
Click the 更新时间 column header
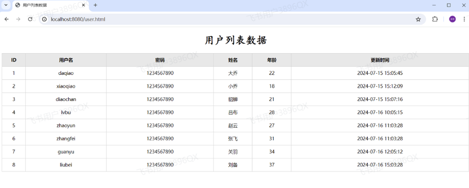pos(380,60)
